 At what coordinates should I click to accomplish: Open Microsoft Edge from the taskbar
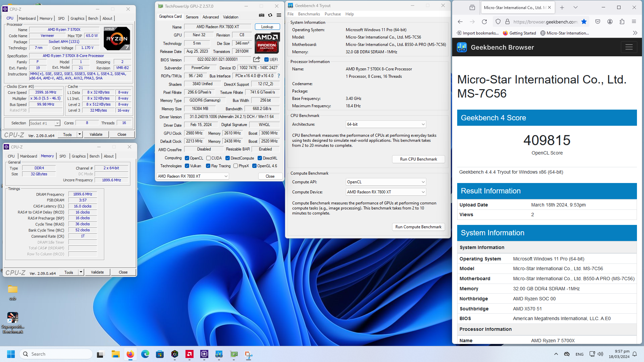click(x=145, y=354)
